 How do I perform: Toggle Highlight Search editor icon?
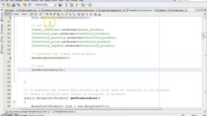[58, 14]
